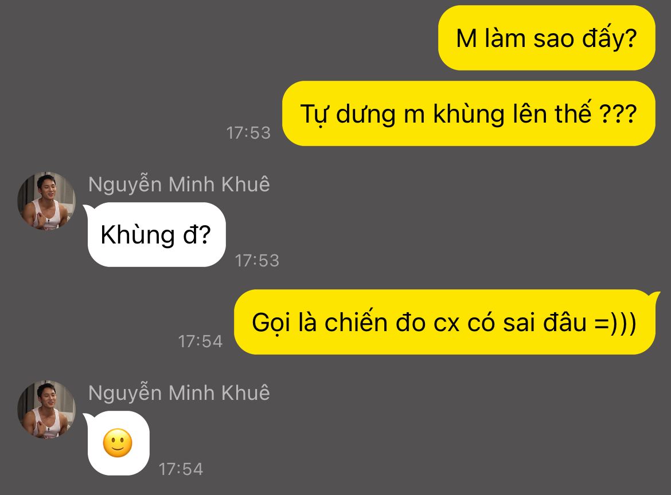671x495 pixels.
Task: Select the "M làm sao đấy?" message bubble
Action: [547, 38]
